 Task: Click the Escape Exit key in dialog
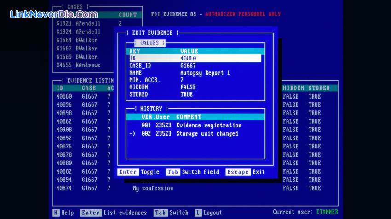coord(245,172)
